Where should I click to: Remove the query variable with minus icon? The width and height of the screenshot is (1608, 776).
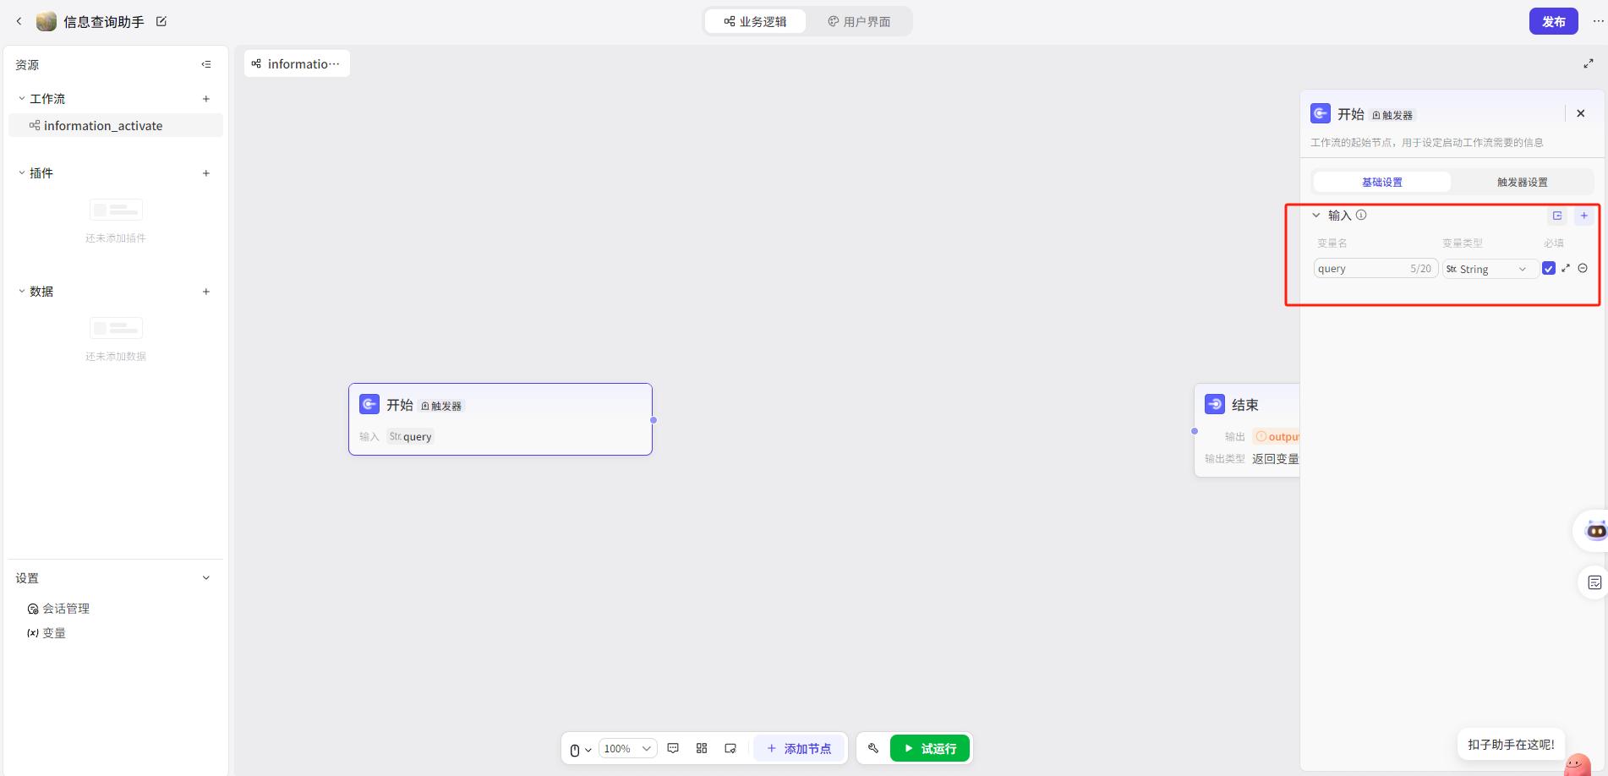point(1583,269)
